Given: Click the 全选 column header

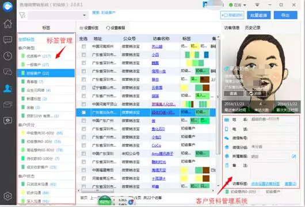Looking at the screenshot, I should [83, 39].
